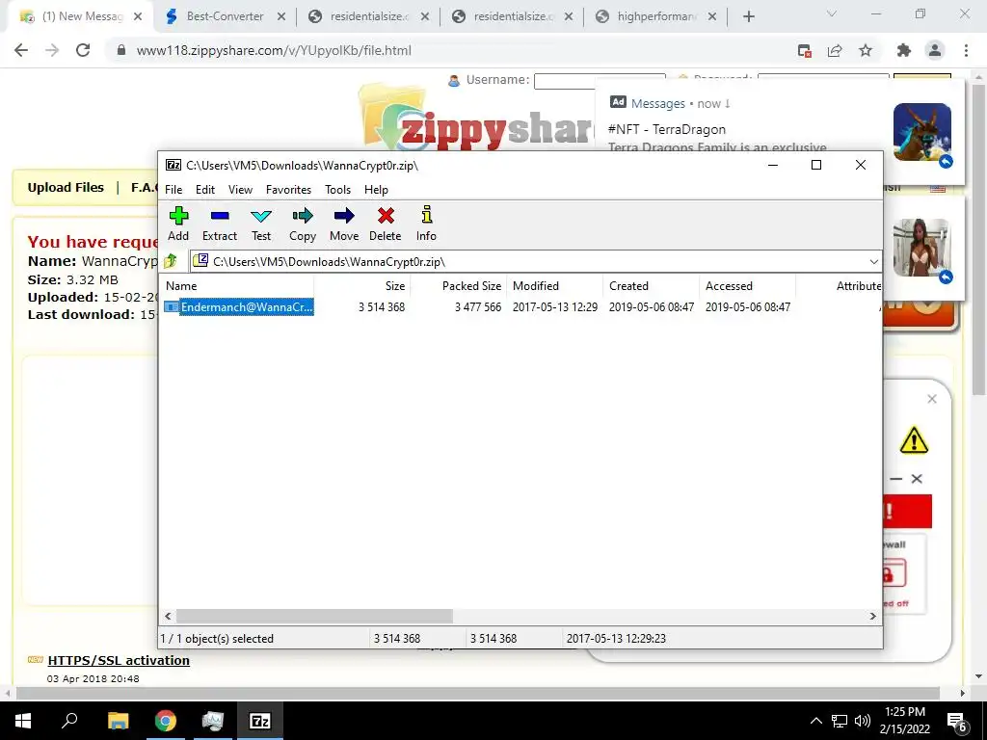Choose the Move toolbar icon in 7-Zip

tap(344, 224)
